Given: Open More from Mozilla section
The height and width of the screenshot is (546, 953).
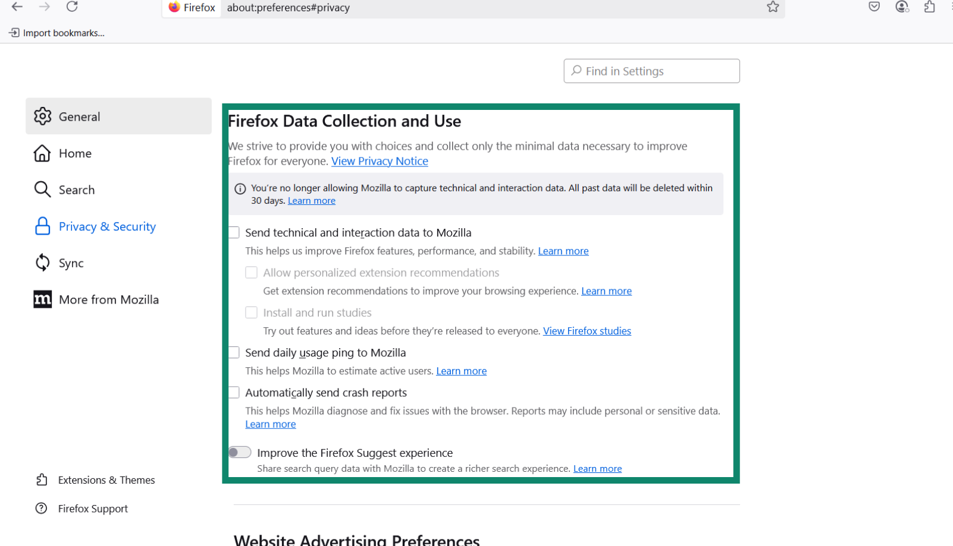Looking at the screenshot, I should tap(109, 299).
